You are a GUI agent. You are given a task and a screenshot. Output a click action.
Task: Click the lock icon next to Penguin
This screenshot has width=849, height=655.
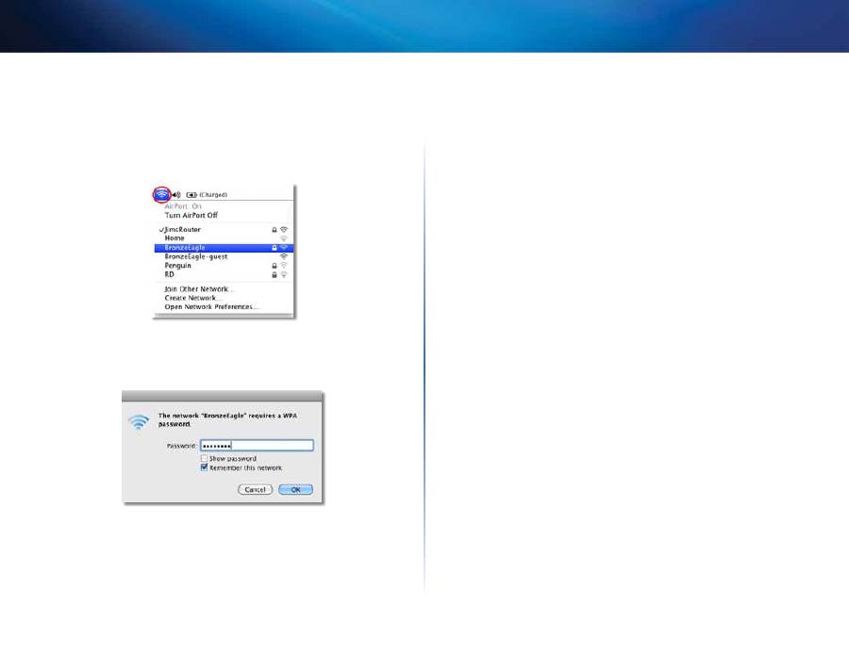(x=274, y=266)
